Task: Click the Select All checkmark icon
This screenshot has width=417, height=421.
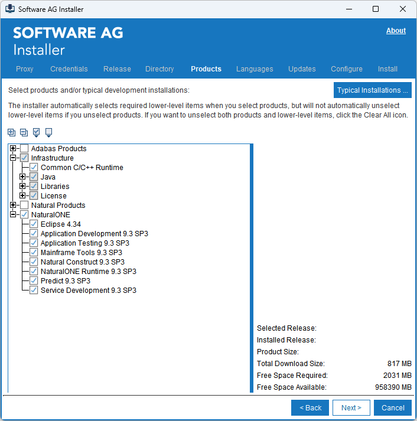Action: (x=37, y=132)
